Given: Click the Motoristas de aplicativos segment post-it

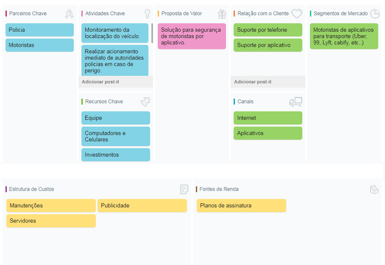Looking at the screenshot, I should click(x=343, y=36).
